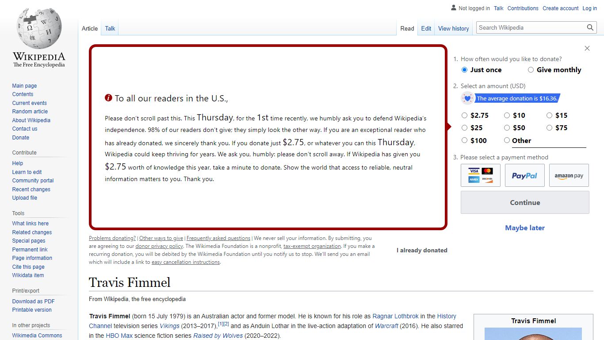The width and height of the screenshot is (604, 340).
Task: Click the Continue button
Action: [x=525, y=202]
